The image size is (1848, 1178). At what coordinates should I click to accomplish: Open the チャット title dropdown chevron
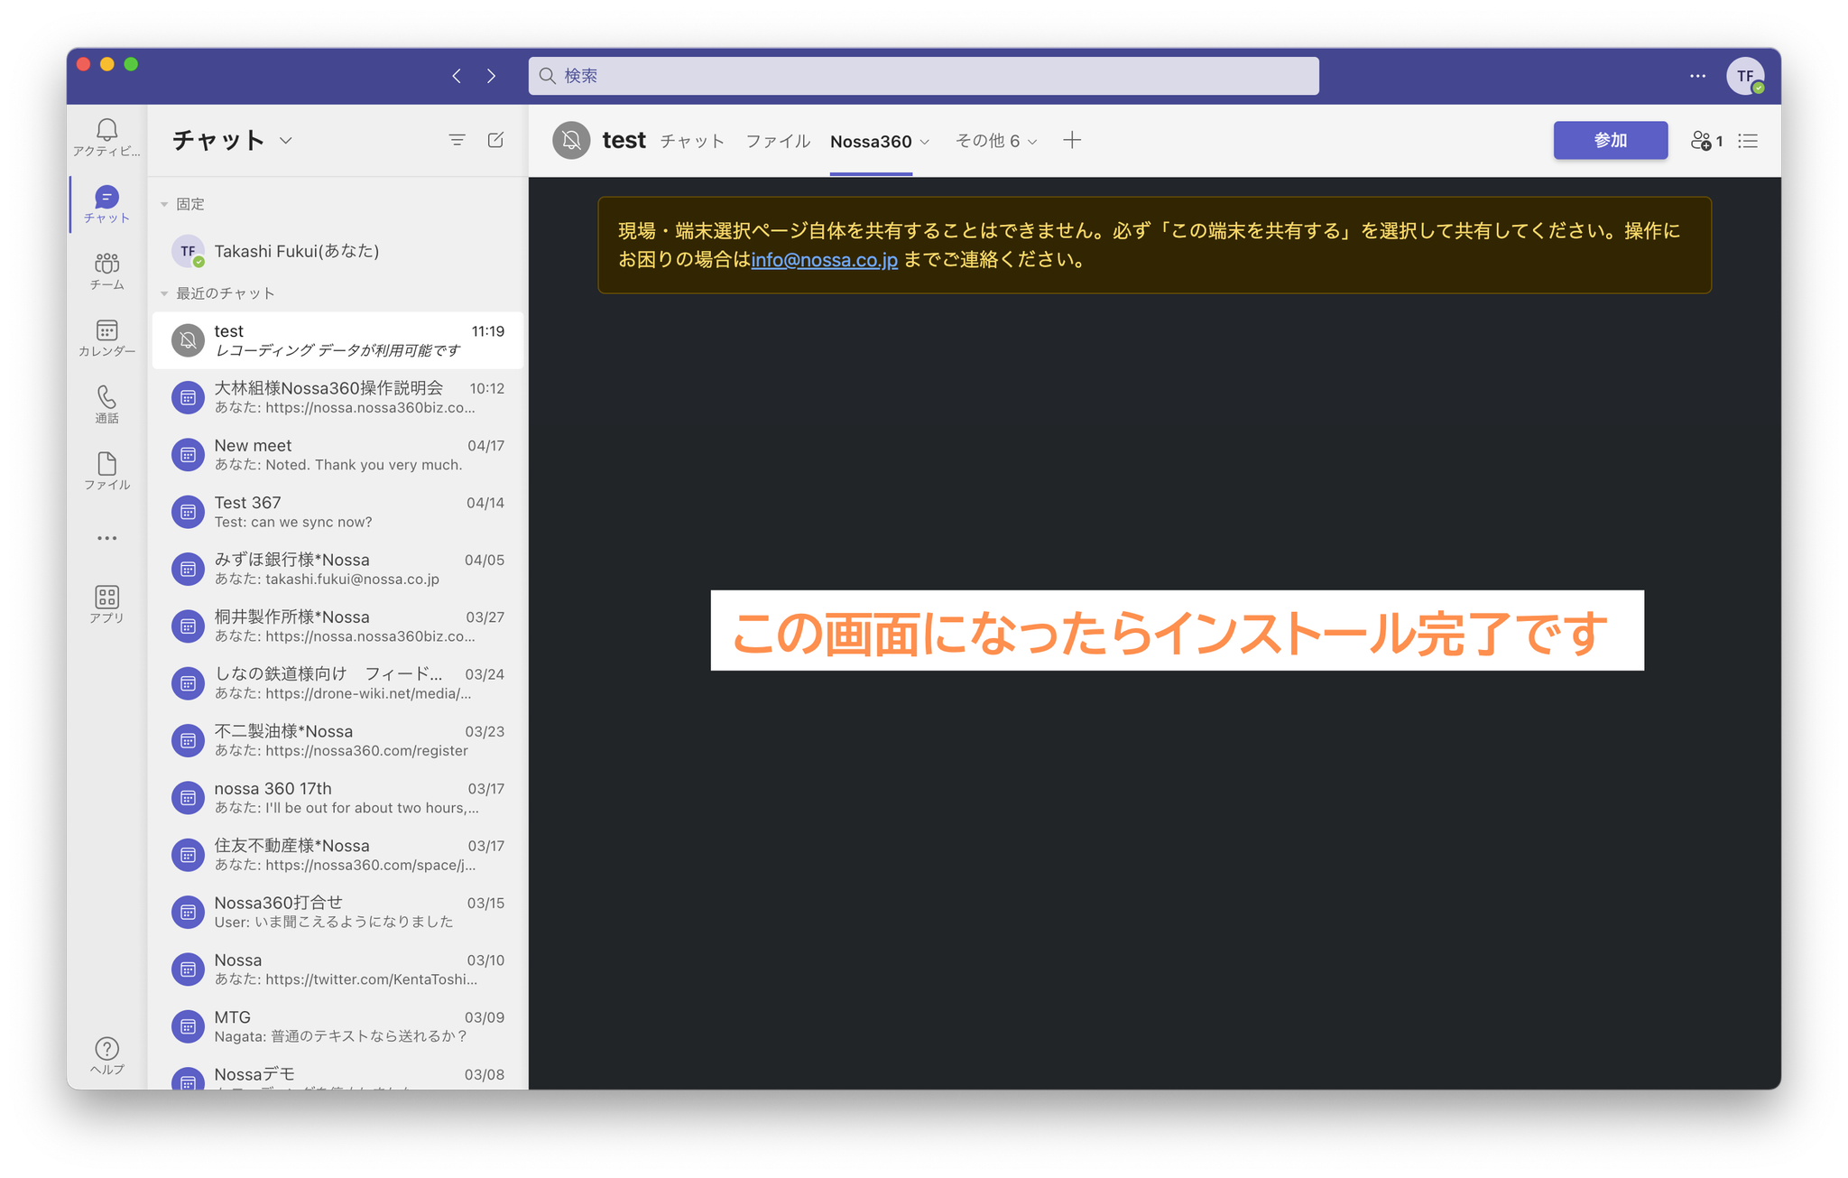286,141
